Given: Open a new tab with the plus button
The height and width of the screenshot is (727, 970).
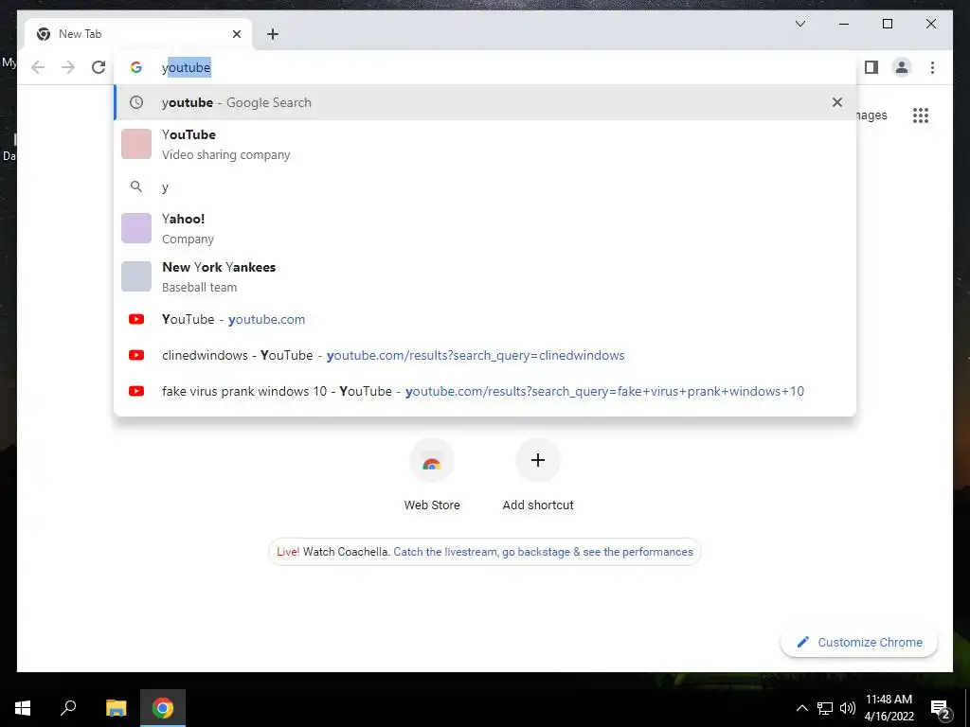Looking at the screenshot, I should pyautogui.click(x=273, y=34).
